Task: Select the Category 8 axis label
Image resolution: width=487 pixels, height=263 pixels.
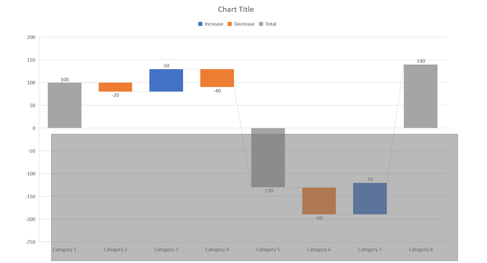Action: 421,249
